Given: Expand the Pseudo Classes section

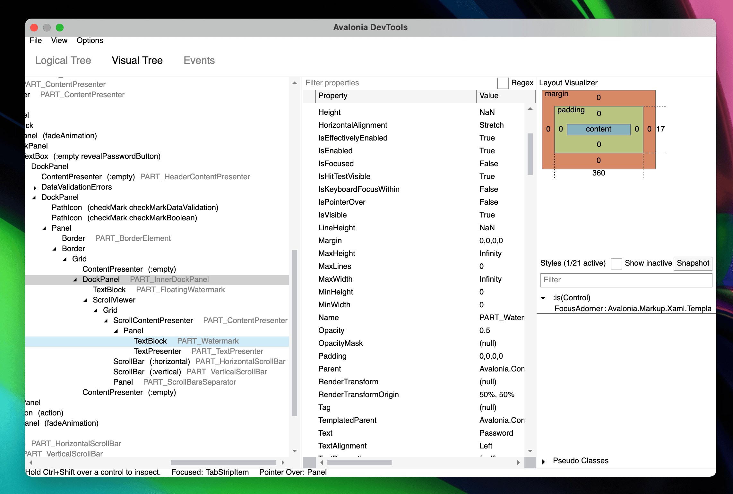Looking at the screenshot, I should [x=543, y=462].
